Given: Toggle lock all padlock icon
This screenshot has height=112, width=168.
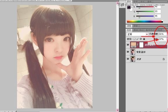Looking at the screenshot, I should click(144, 39).
